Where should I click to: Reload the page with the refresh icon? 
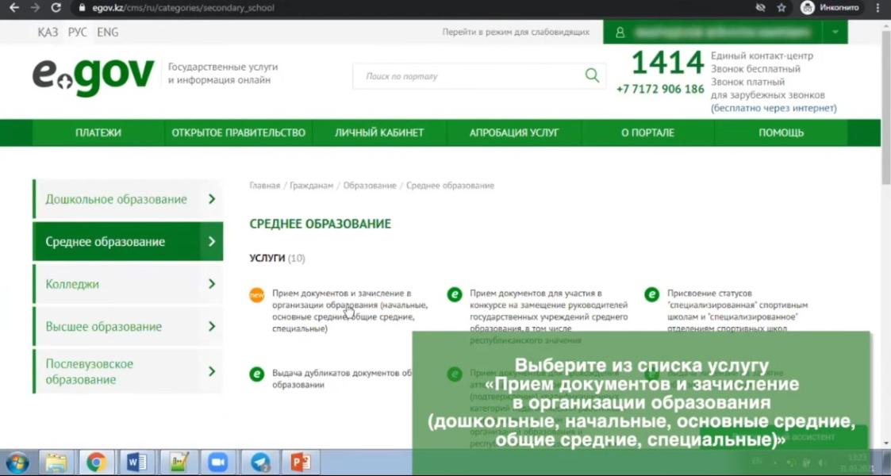tap(56, 7)
